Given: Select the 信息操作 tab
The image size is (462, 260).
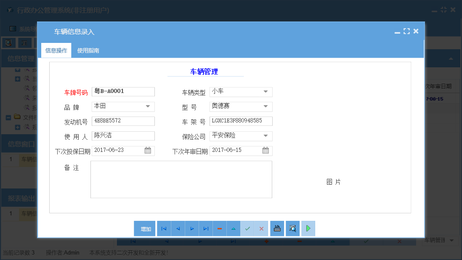Looking at the screenshot, I should [56, 50].
